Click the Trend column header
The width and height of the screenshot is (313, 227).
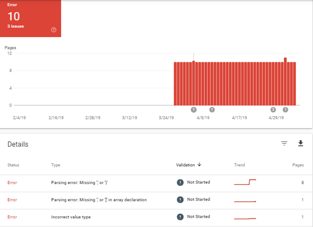tap(239, 165)
